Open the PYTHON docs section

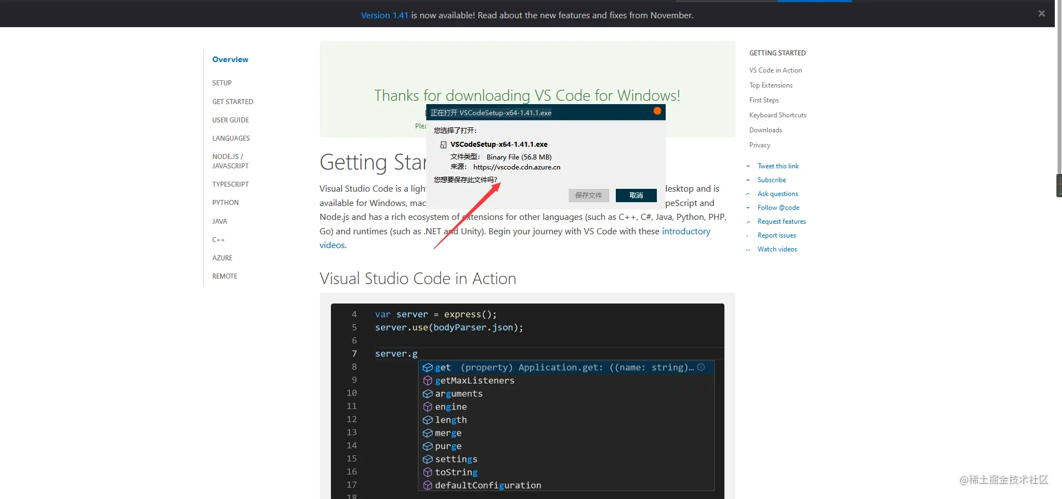click(226, 203)
